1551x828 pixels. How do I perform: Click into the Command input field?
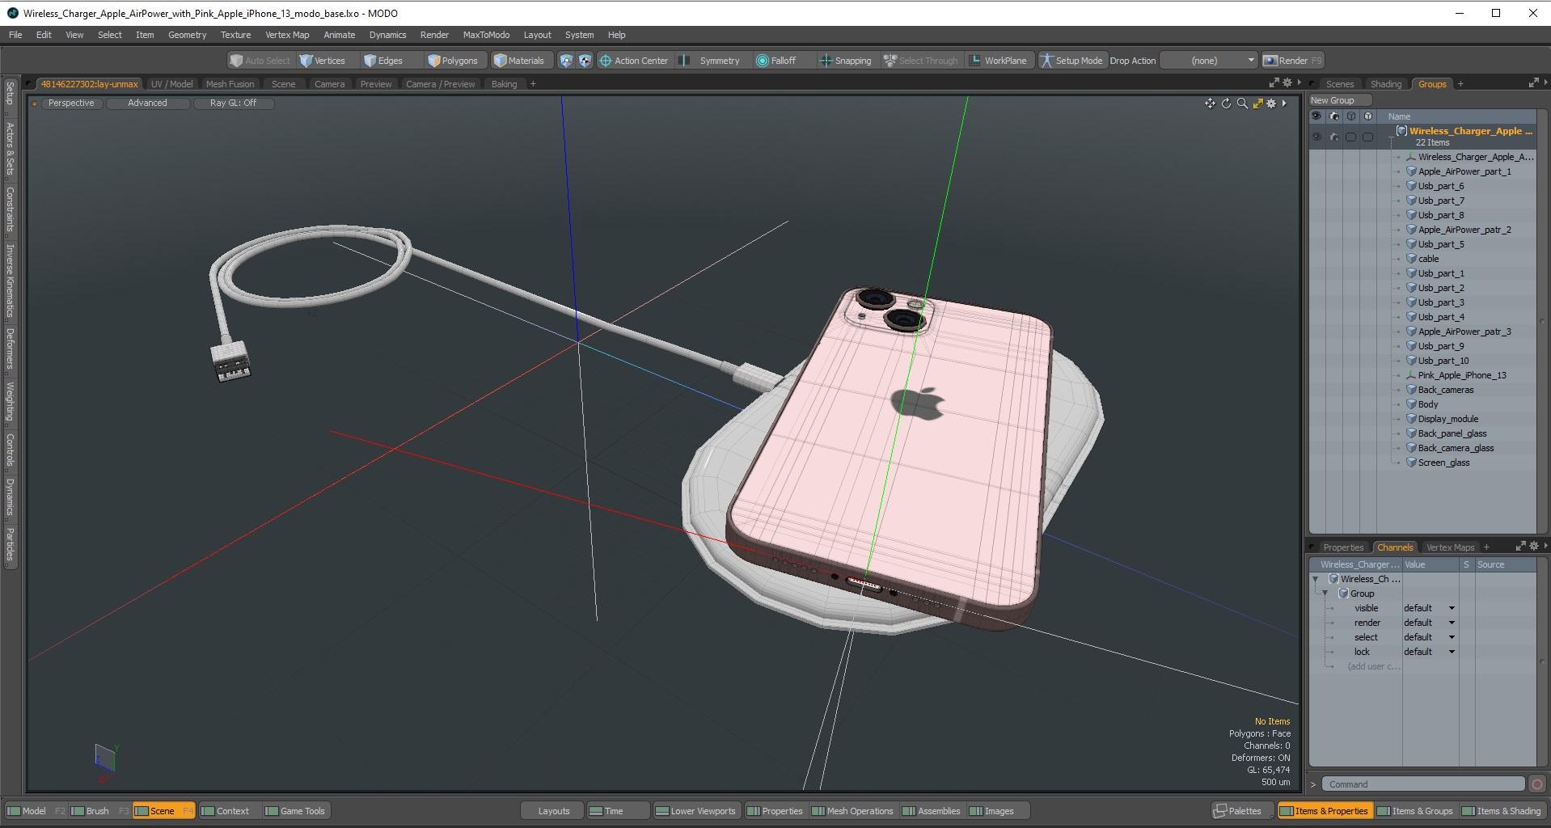click(1423, 784)
